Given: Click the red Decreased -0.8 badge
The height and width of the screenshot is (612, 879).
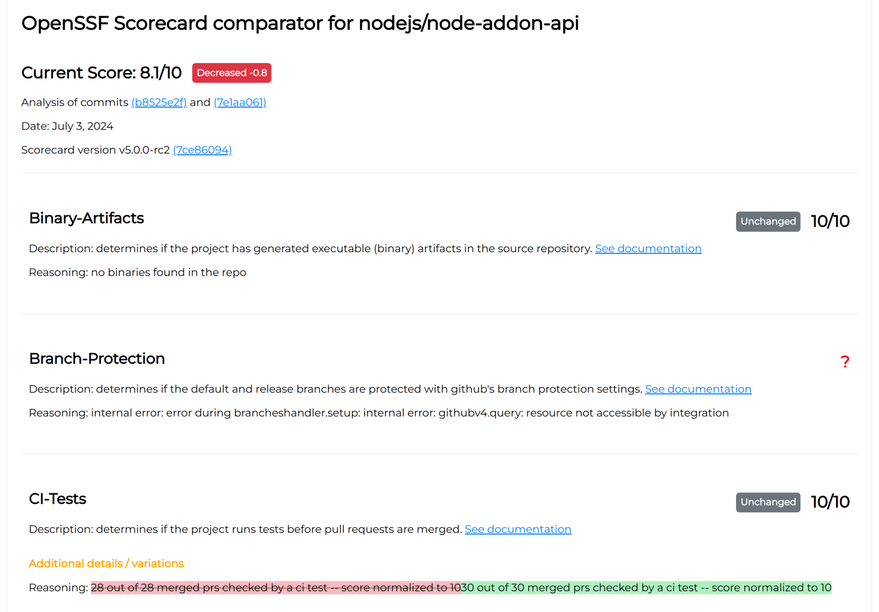Looking at the screenshot, I should (231, 73).
